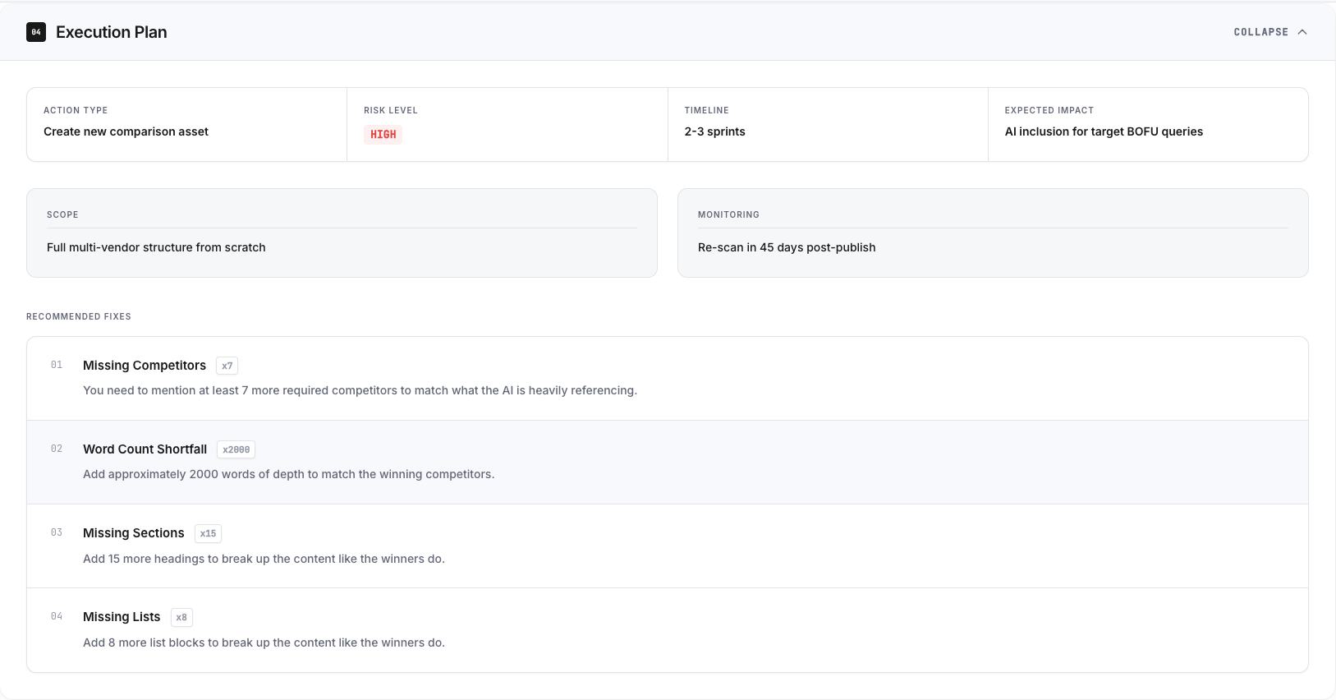This screenshot has width=1336, height=700.
Task: Click the Missing Sections fix title
Action: [x=134, y=533]
